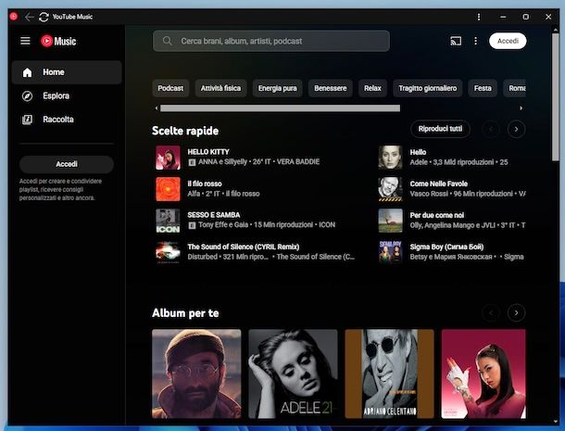Click The Sound of Silence (CYRIL Remix) title
Screen dimensions: 565x431
pos(244,247)
